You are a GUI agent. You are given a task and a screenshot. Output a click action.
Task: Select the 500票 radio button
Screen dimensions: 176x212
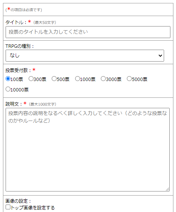click(54, 78)
